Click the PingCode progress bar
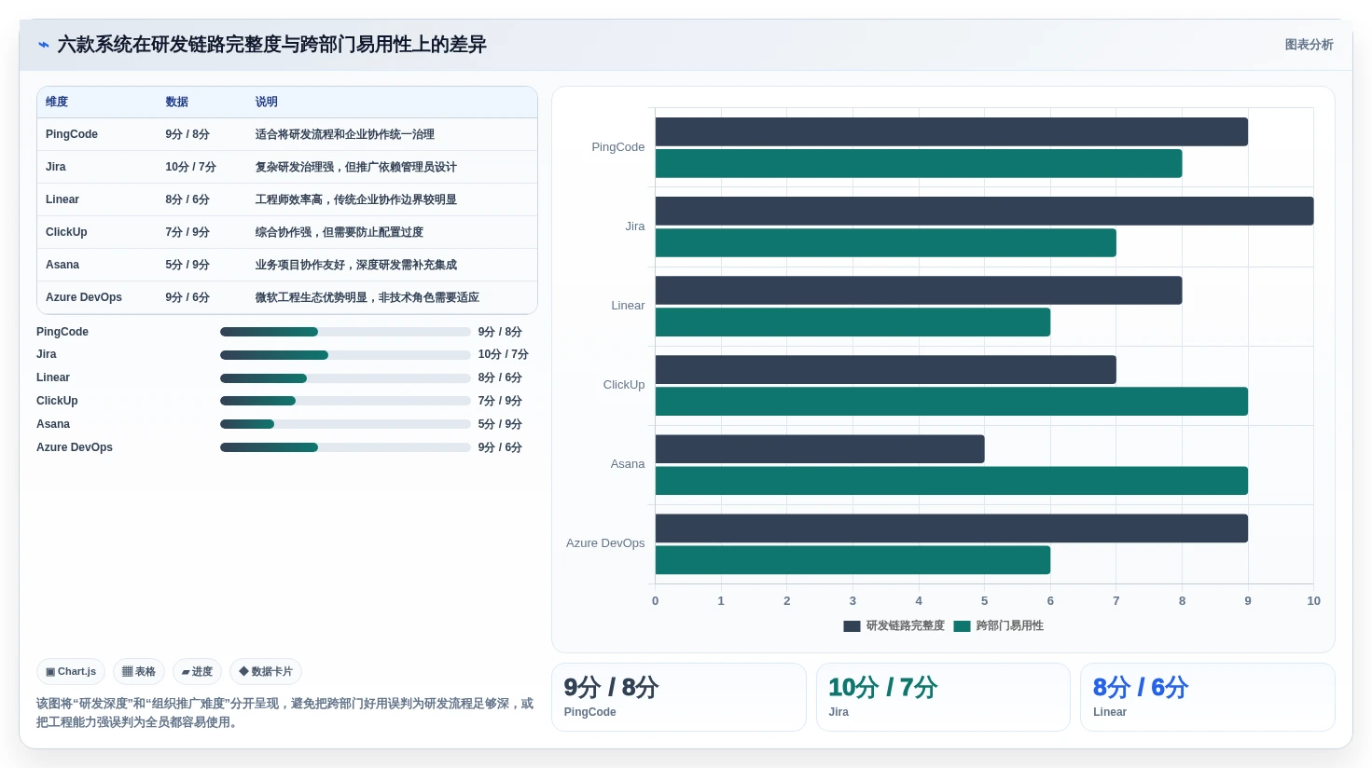Screen dimensions: 1372x768 (x=345, y=332)
